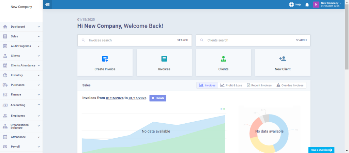Click magnifier icon in Clients search
Screen dimensions: 349x153
(202, 40)
